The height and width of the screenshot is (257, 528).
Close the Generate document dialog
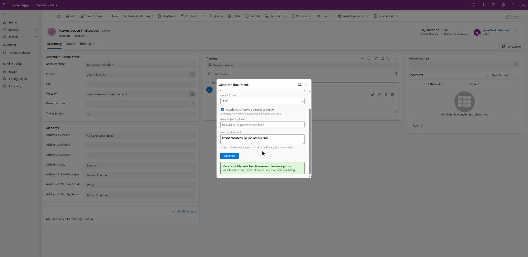pyautogui.click(x=306, y=85)
